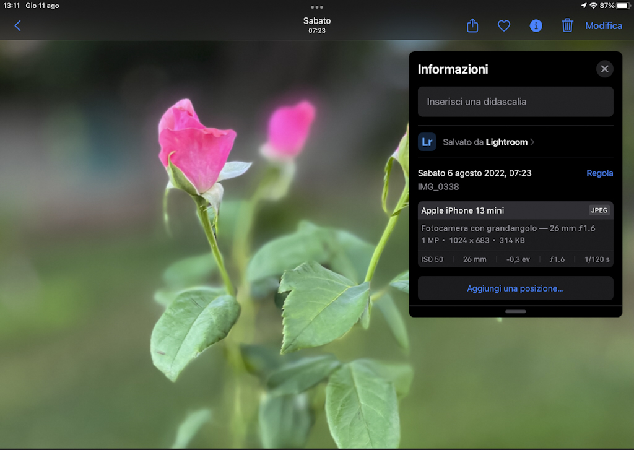Tap the Wi-Fi icon in status bar
The width and height of the screenshot is (634, 450).
click(x=593, y=6)
